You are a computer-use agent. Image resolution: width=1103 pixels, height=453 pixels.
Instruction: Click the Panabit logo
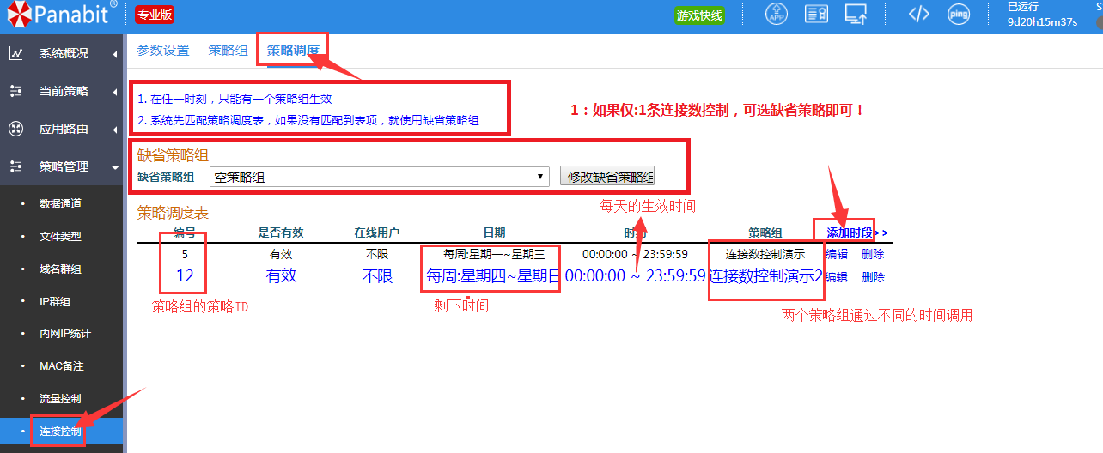[62, 15]
